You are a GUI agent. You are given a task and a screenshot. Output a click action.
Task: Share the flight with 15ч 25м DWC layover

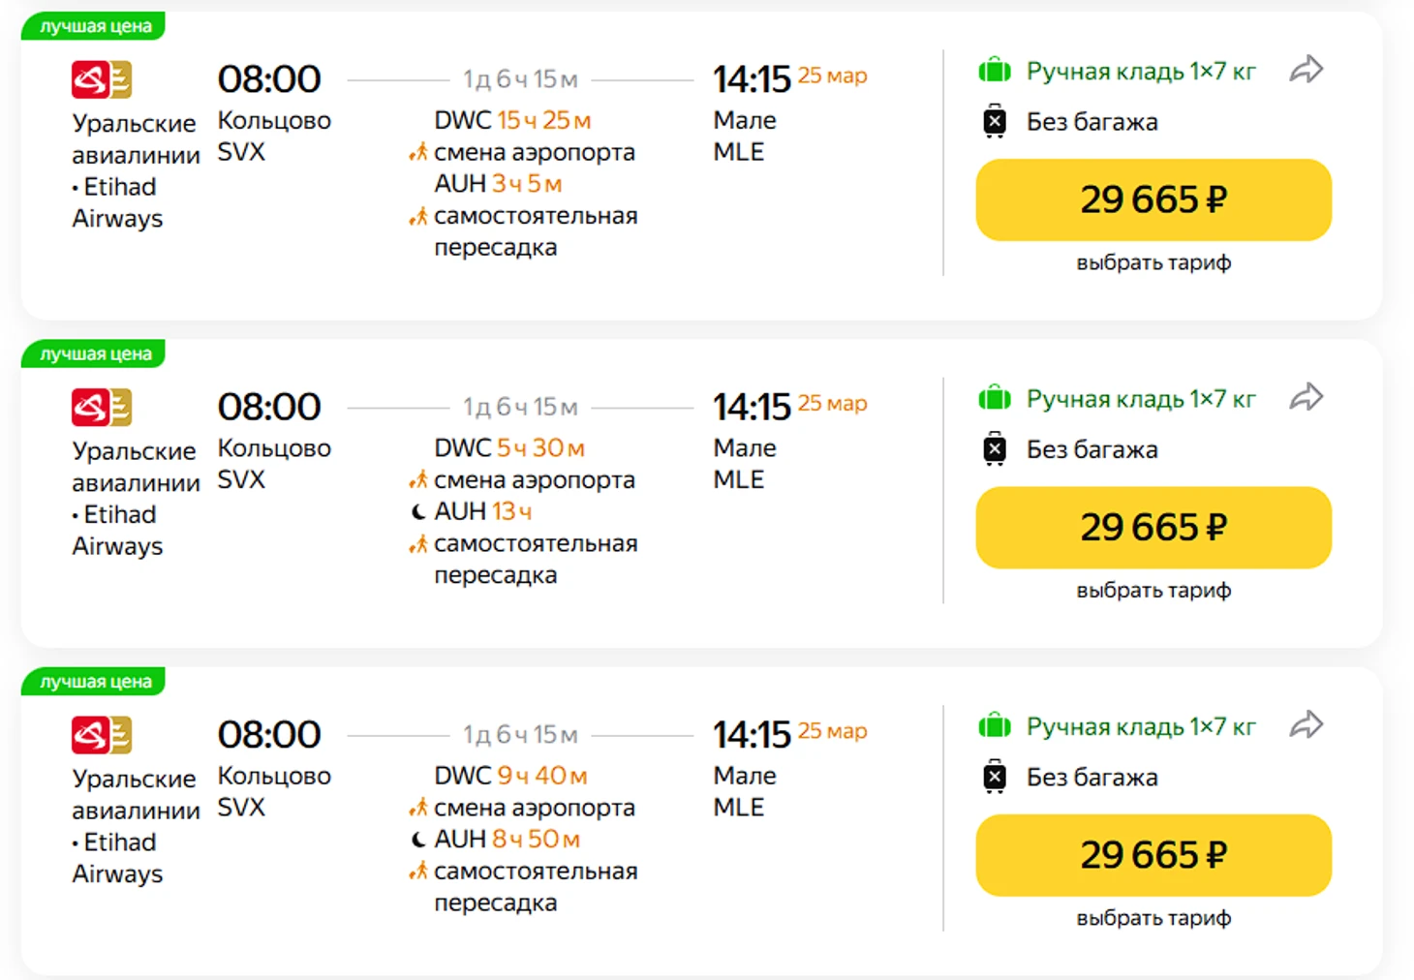1306,70
